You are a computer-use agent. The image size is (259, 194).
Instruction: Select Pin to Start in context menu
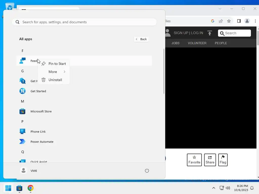pos(54,64)
